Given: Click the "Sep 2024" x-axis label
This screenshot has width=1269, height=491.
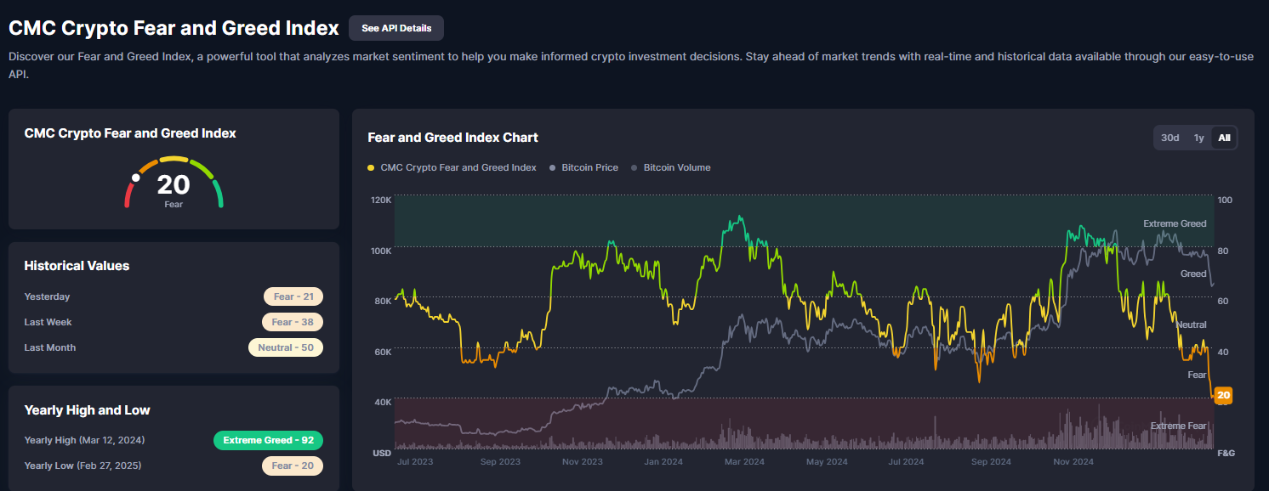Looking at the screenshot, I should pos(991,462).
